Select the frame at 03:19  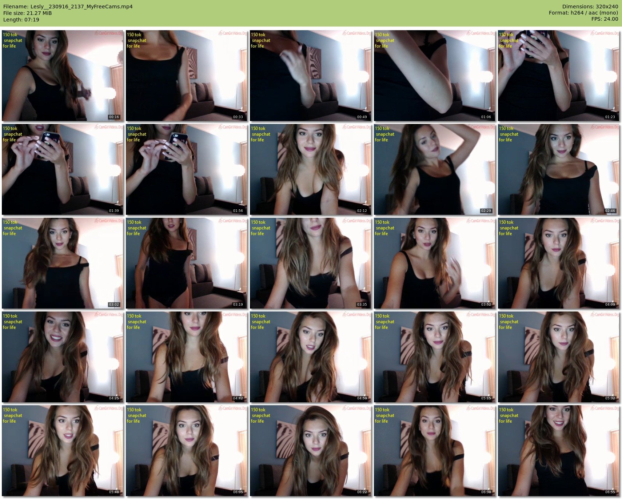186,263
